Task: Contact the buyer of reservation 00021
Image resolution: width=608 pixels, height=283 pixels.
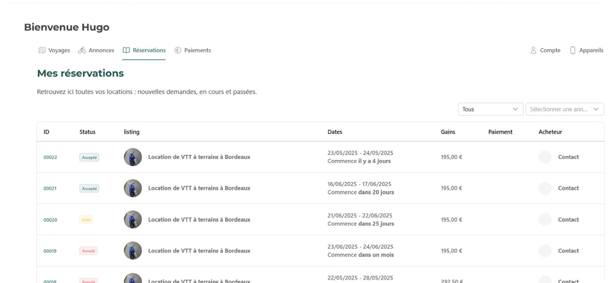Action: click(568, 188)
